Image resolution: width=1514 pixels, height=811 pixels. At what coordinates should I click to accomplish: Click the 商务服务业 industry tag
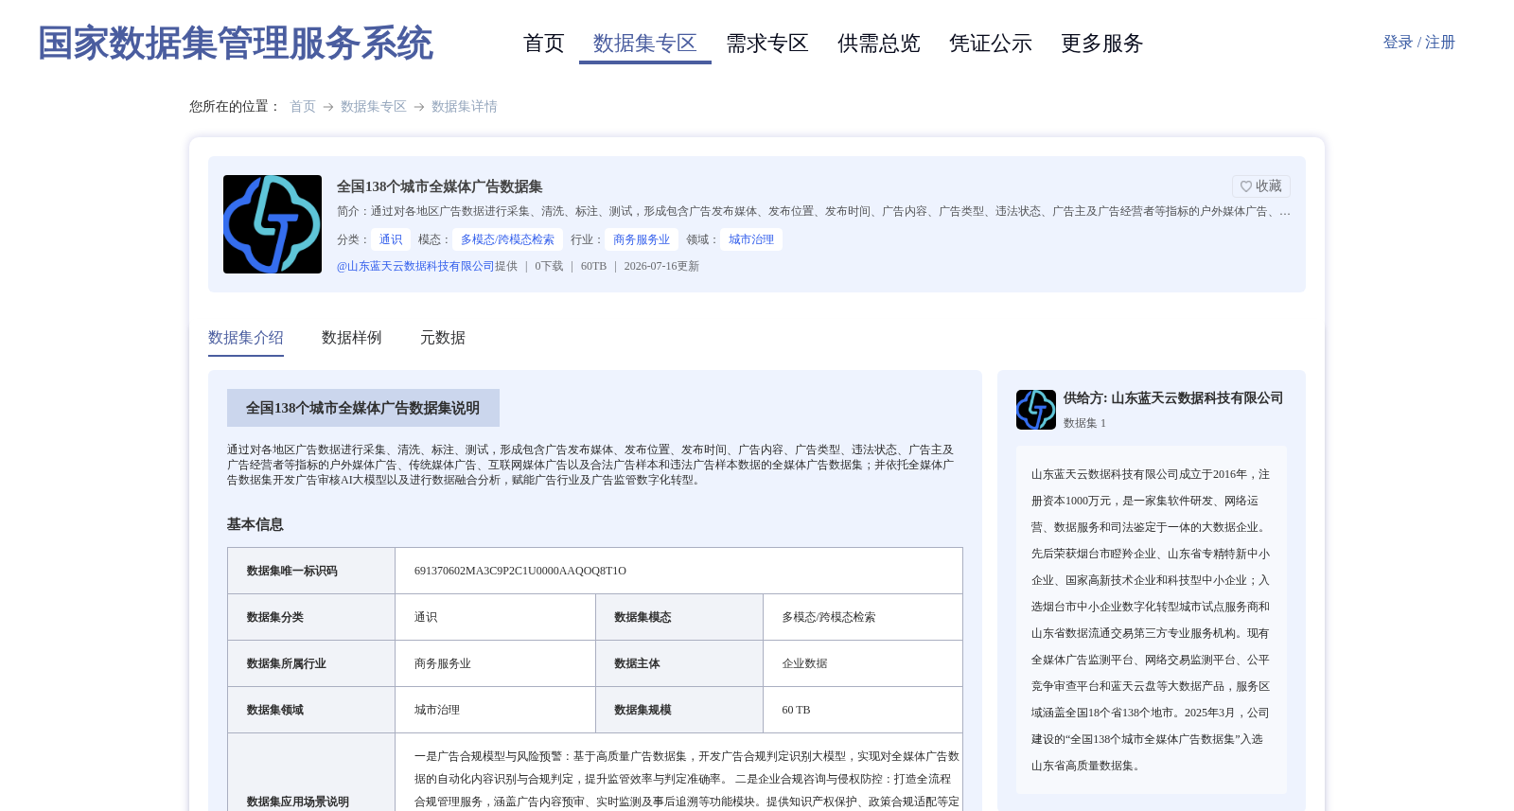[642, 239]
